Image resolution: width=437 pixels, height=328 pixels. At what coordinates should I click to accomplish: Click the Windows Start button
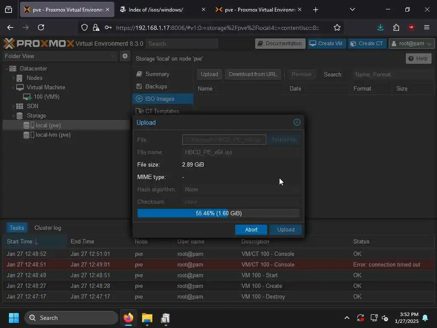click(14, 318)
